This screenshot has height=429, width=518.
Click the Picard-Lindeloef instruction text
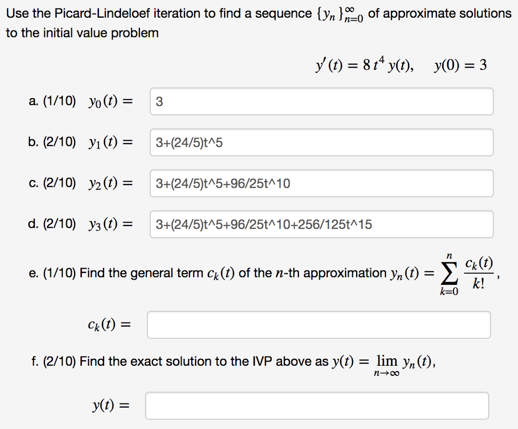click(202, 13)
